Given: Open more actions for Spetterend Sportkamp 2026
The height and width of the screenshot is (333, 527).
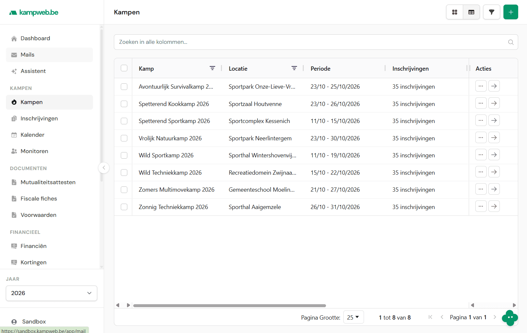Looking at the screenshot, I should click(481, 120).
